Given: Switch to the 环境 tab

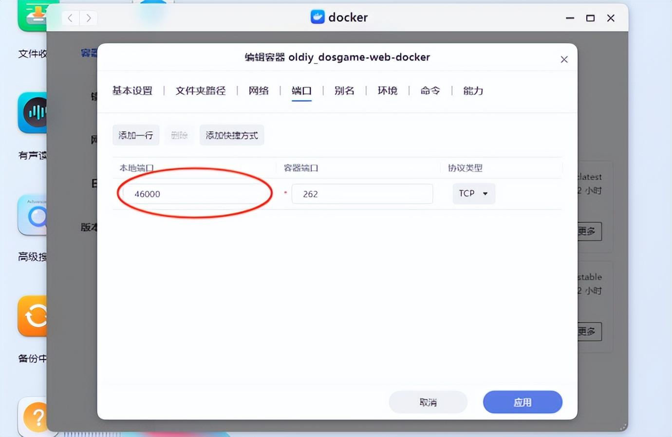Looking at the screenshot, I should click(388, 91).
